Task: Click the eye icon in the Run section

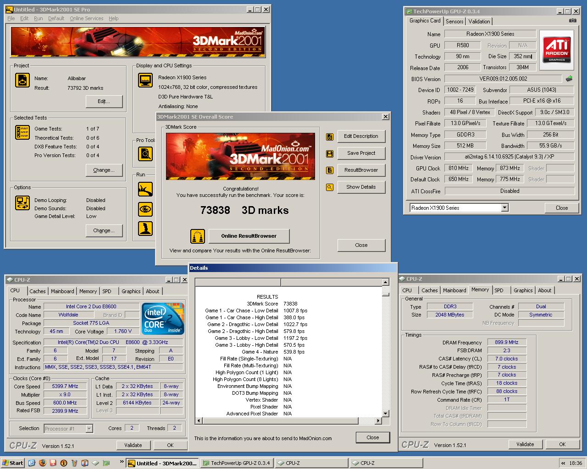Action: [145, 209]
